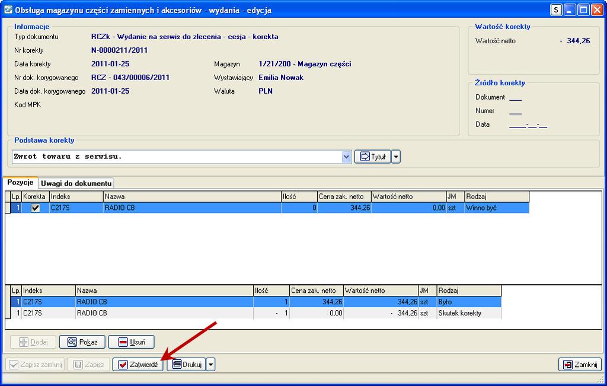Click Nazwa column header in upper grid
The width and height of the screenshot is (607, 386).
pyautogui.click(x=192, y=197)
